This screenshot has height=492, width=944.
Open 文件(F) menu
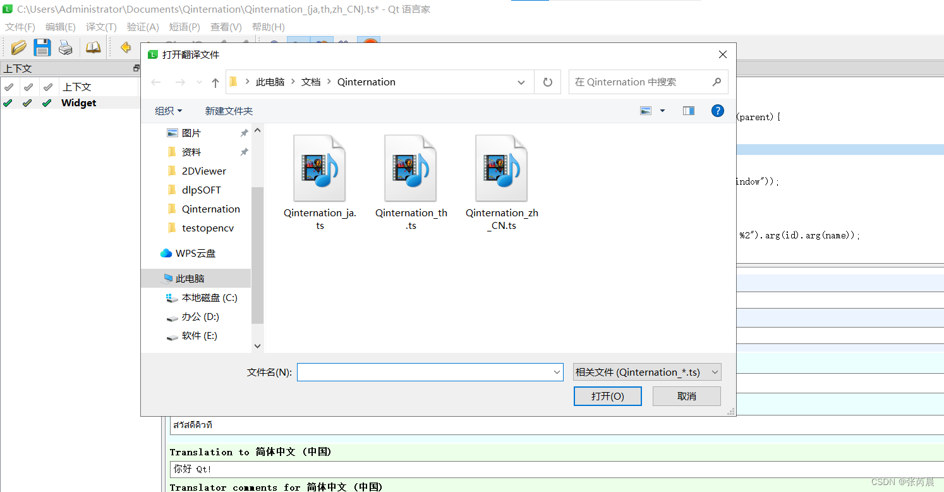point(20,27)
